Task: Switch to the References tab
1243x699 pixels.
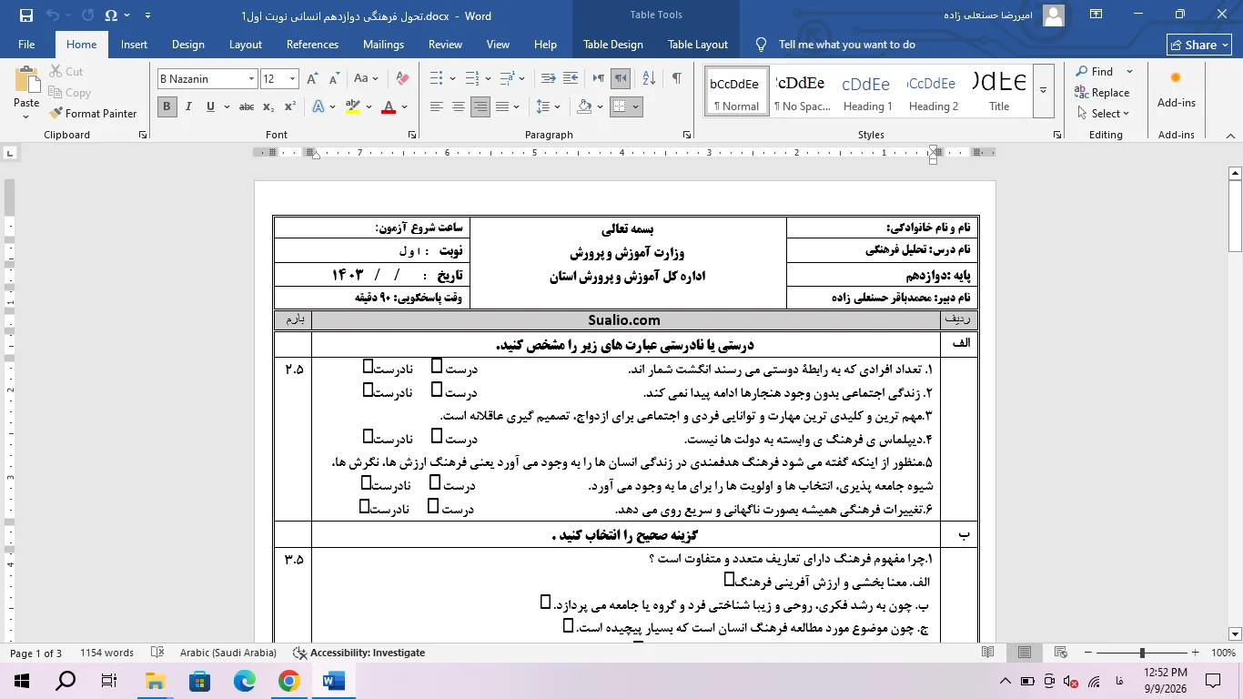Action: (312, 45)
